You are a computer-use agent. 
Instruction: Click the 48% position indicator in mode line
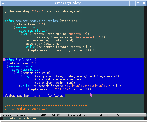44,115
